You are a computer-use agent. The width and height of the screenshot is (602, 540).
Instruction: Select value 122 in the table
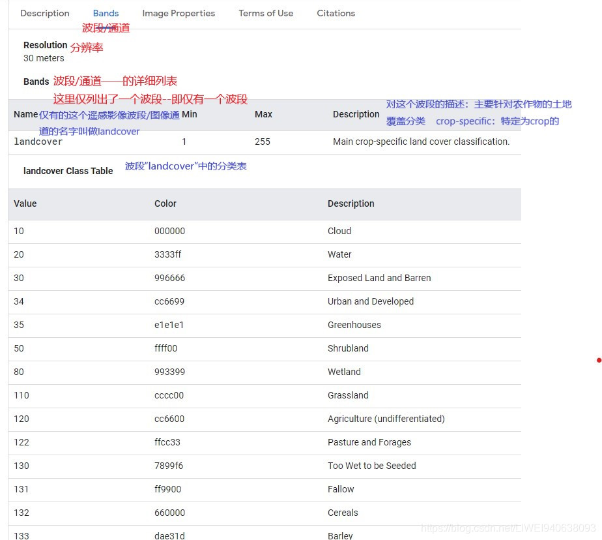click(21, 442)
